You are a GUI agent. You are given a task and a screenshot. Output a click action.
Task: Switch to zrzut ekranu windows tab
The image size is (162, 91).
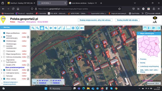pyautogui.click(x=83, y=3)
